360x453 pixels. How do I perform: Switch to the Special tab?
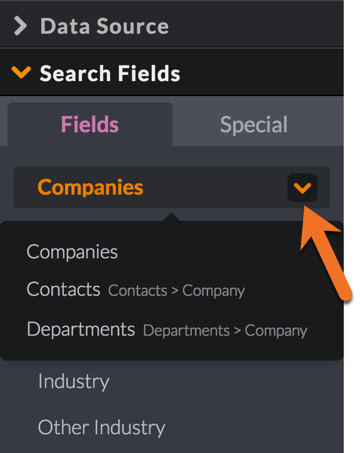point(254,125)
